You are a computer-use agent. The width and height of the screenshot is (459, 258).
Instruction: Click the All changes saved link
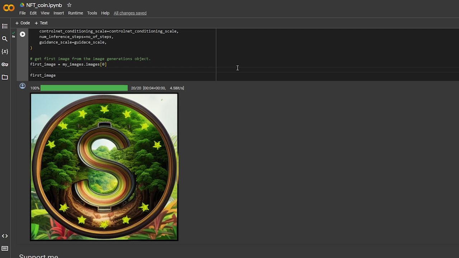pos(130,13)
